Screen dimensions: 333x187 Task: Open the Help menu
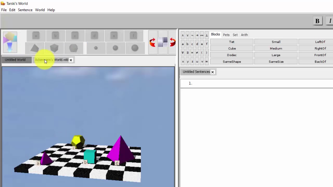(51, 10)
